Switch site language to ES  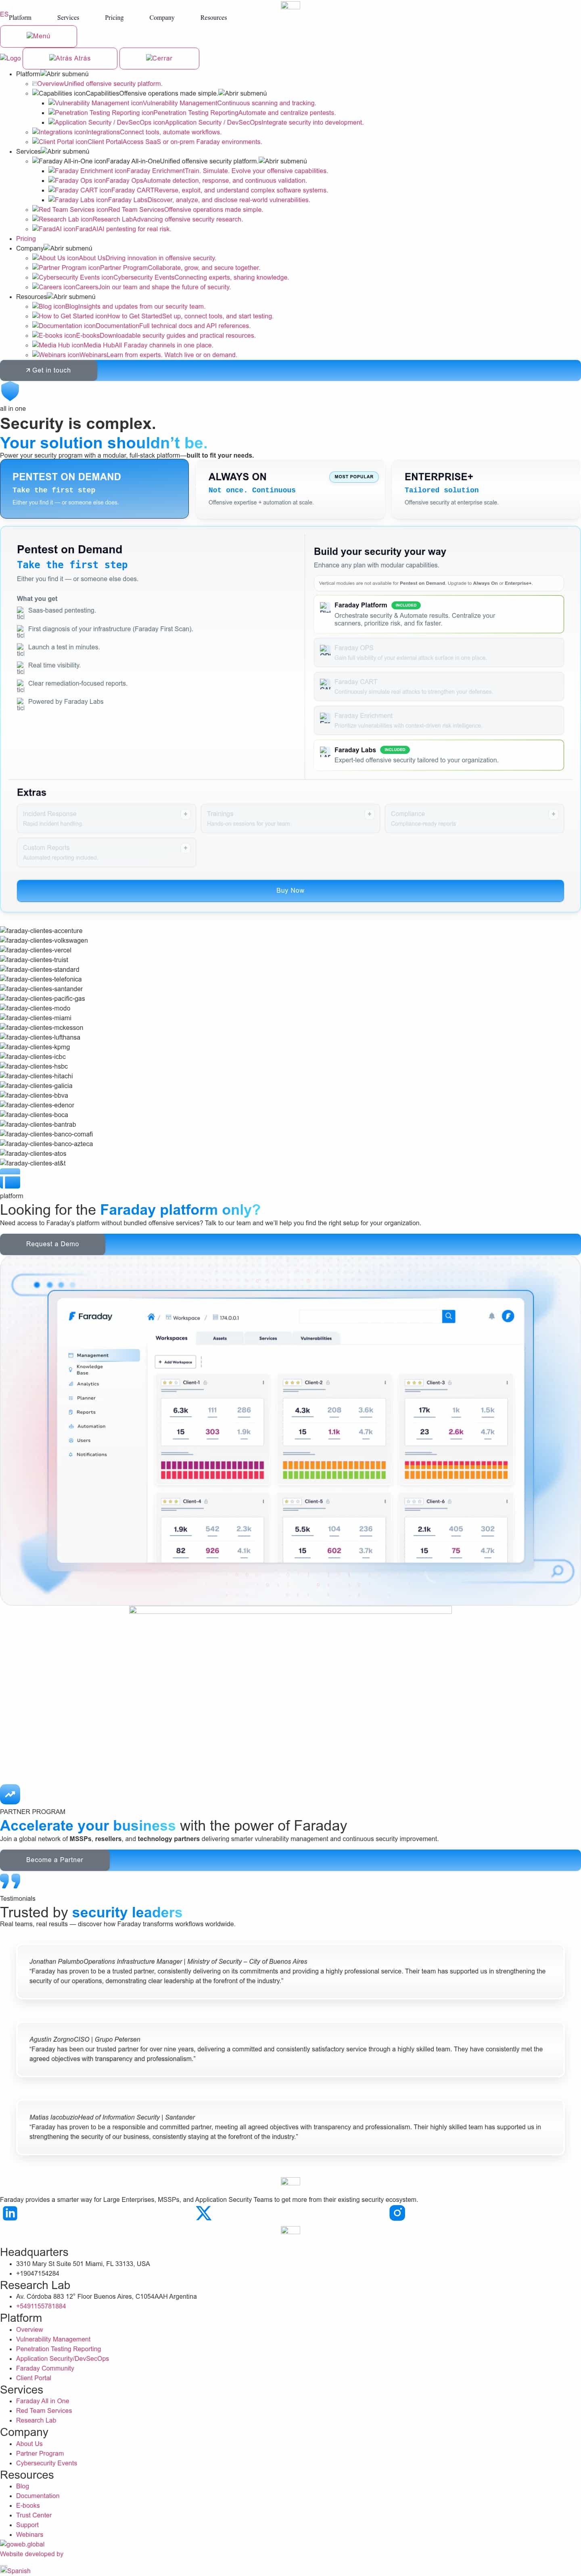[4, 14]
